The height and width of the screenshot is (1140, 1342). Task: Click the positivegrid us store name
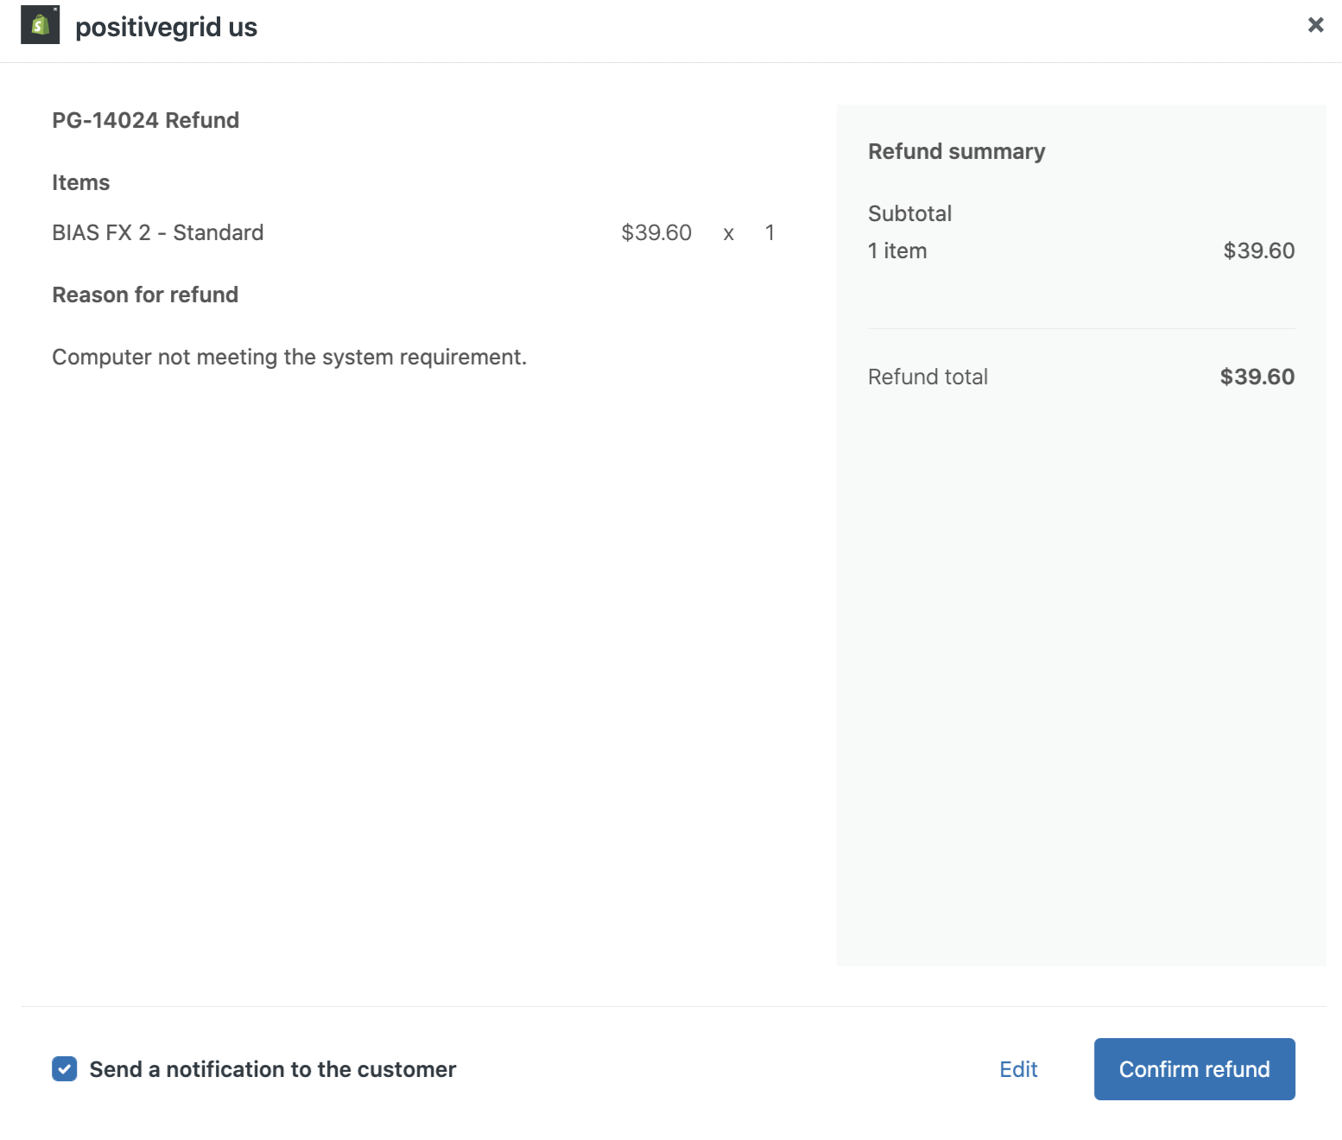click(x=166, y=27)
